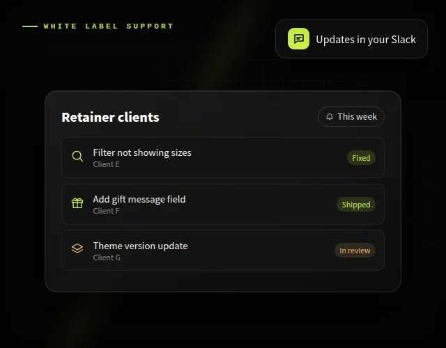Click the Updates in your Slack text
The width and height of the screenshot is (446, 348).
tap(366, 40)
